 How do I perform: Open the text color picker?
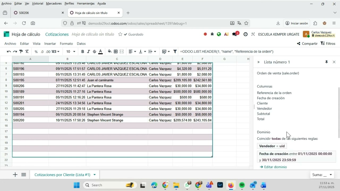coord(100,51)
